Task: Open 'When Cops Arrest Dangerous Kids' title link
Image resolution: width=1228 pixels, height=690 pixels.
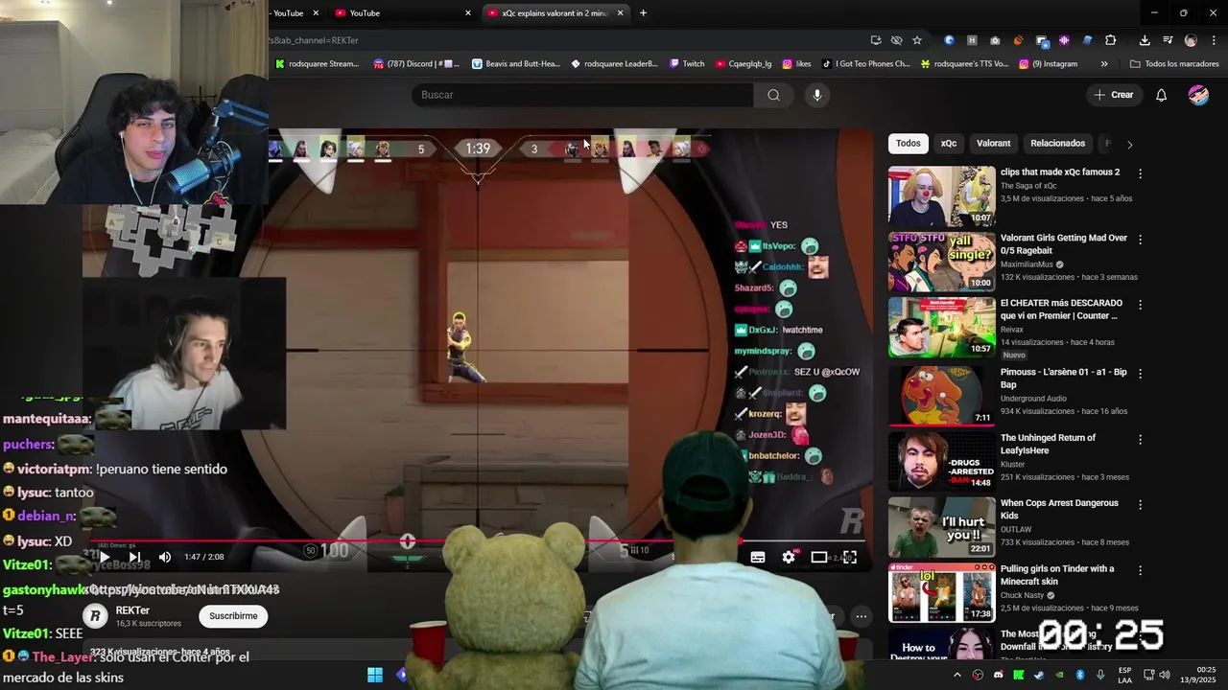Action: [1059, 509]
